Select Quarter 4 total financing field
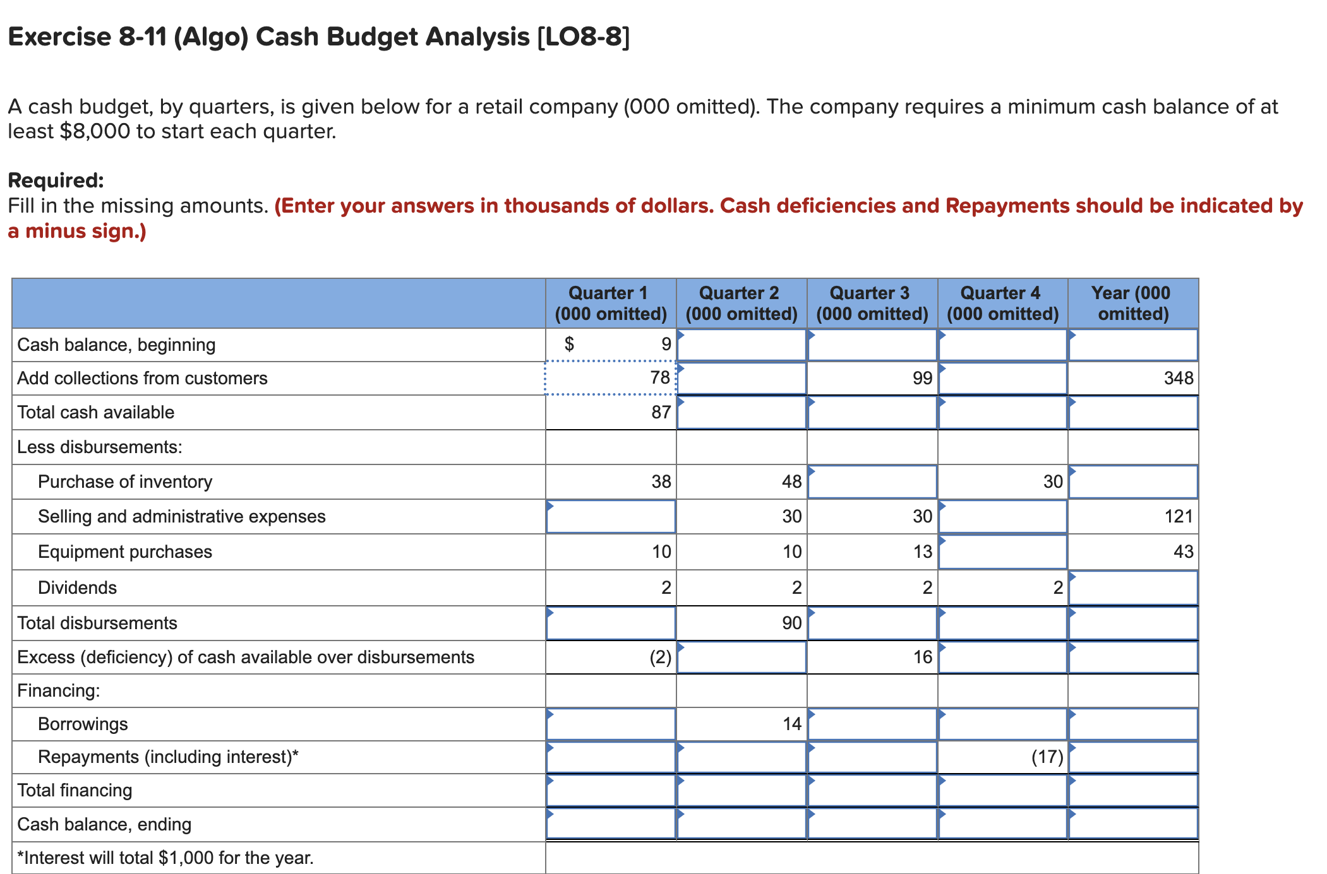The height and width of the screenshot is (874, 1327). point(1003,790)
